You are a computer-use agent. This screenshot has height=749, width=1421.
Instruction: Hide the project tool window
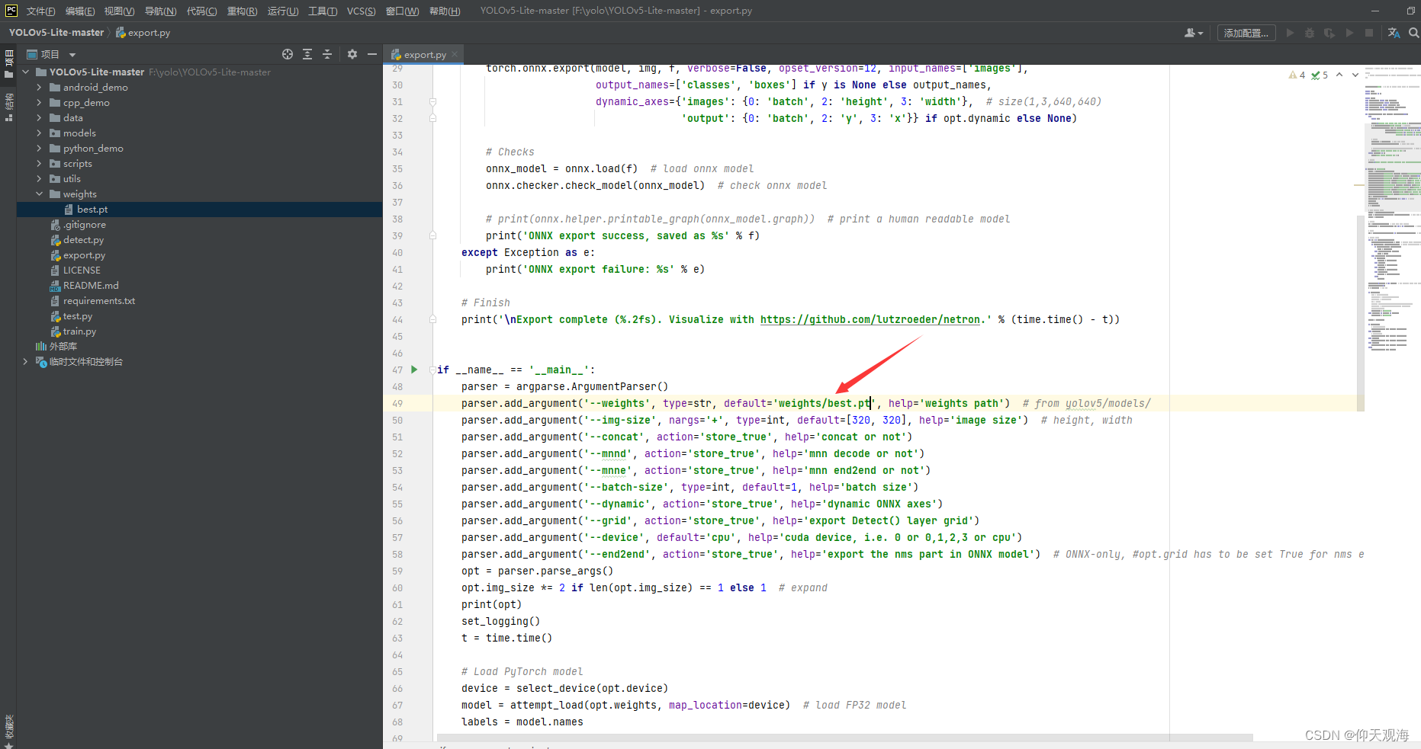(372, 54)
